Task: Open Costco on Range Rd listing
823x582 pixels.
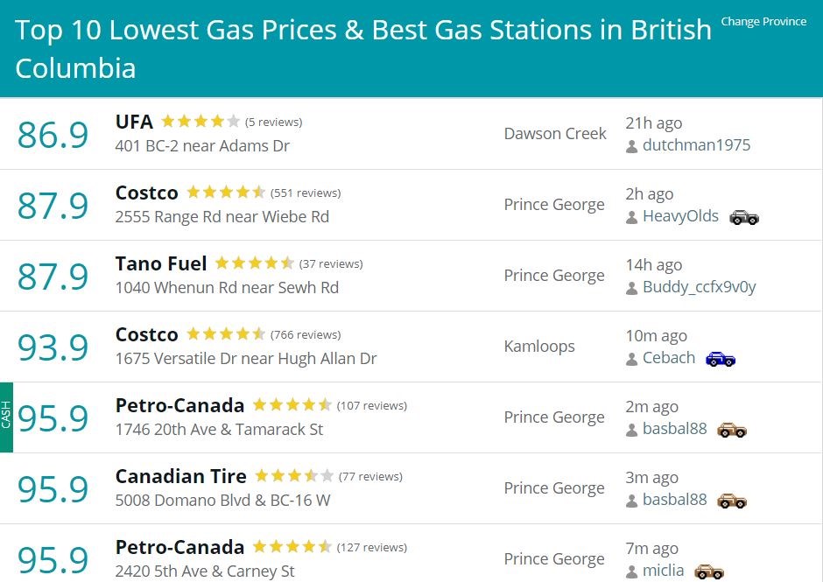Action: 147,193
